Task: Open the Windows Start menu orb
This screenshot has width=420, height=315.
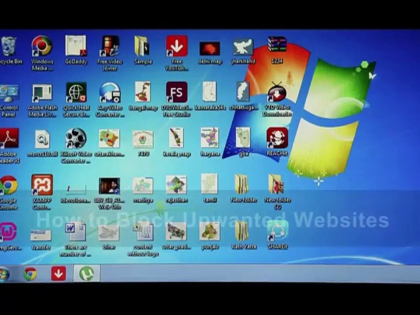Action: (4, 274)
